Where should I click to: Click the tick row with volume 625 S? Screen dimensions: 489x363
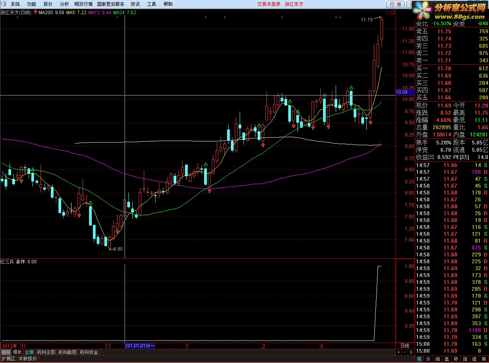coord(452,248)
